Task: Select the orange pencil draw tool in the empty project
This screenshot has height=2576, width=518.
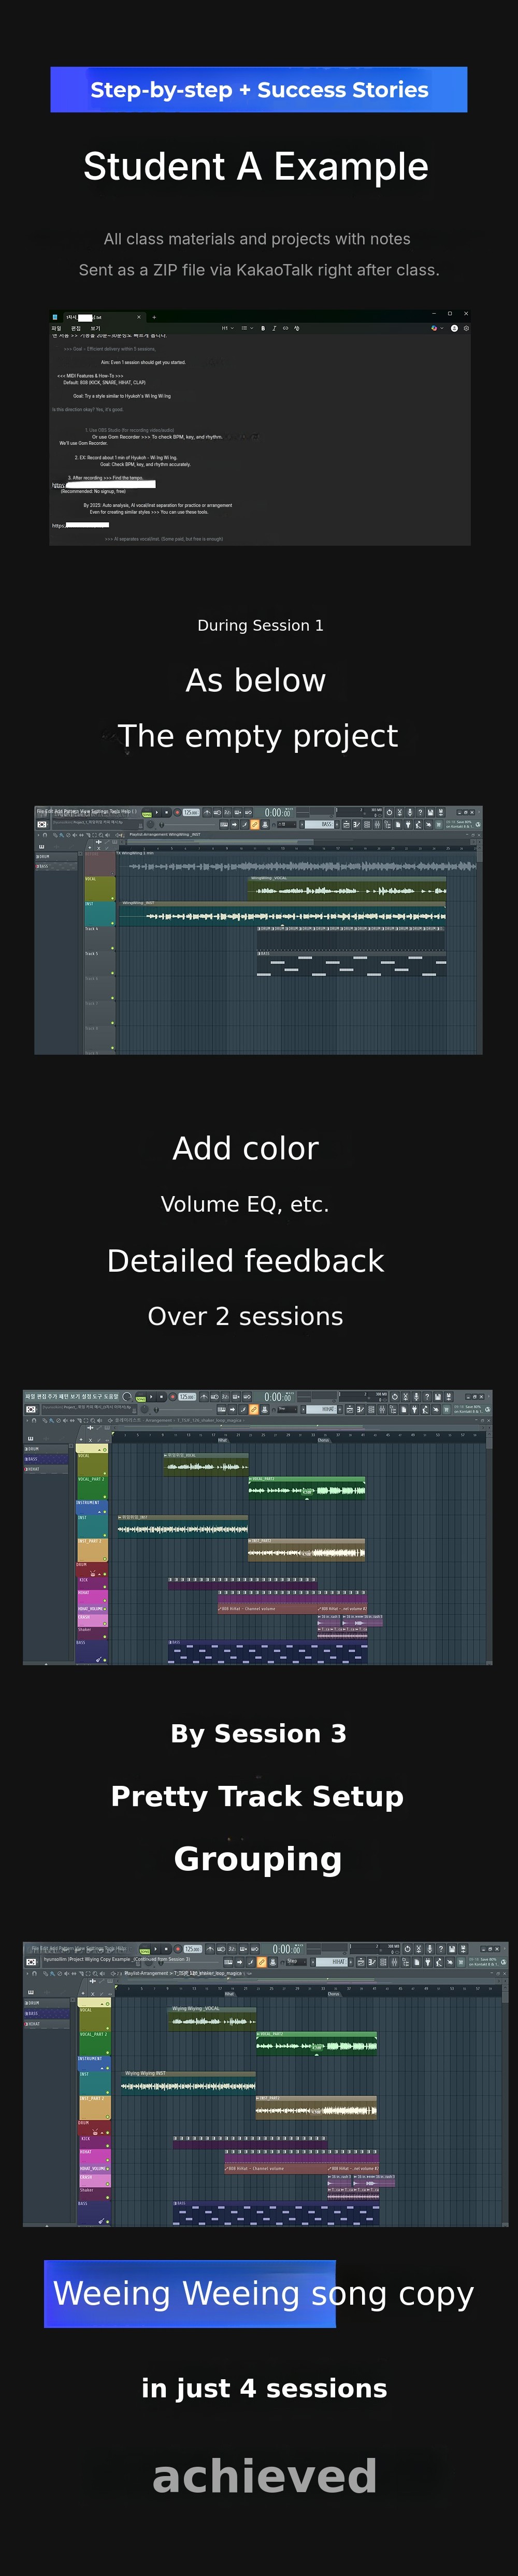Action: coord(255,824)
